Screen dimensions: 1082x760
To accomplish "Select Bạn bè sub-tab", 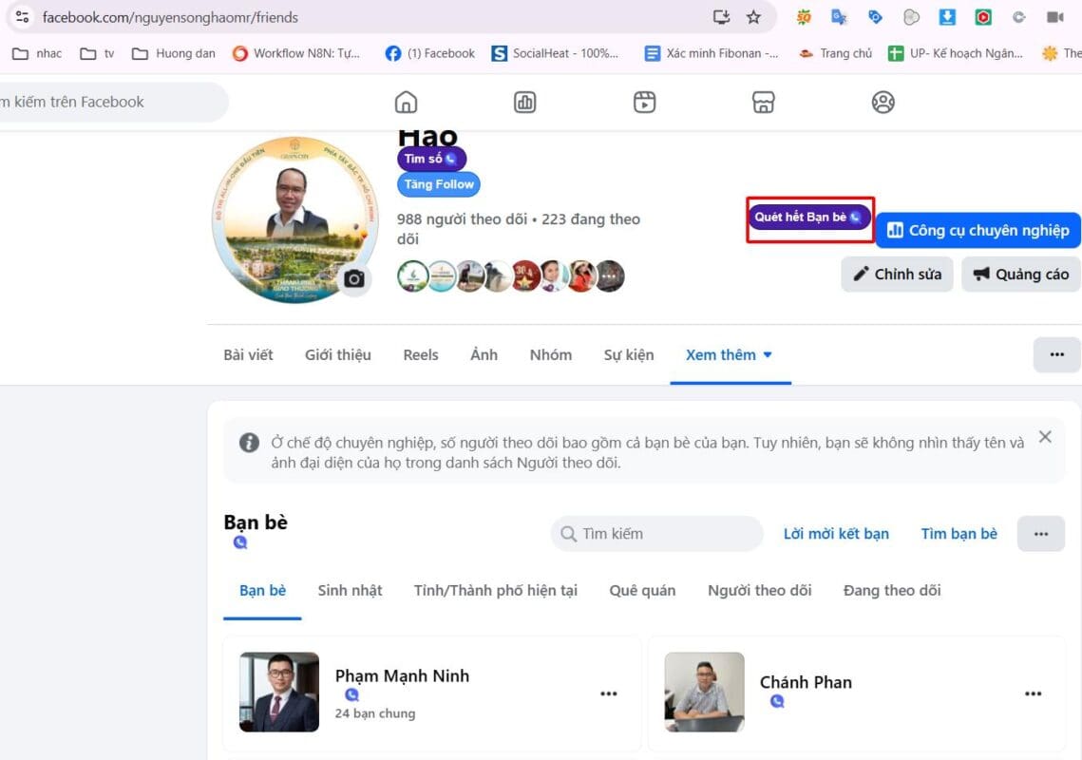I will (x=262, y=591).
